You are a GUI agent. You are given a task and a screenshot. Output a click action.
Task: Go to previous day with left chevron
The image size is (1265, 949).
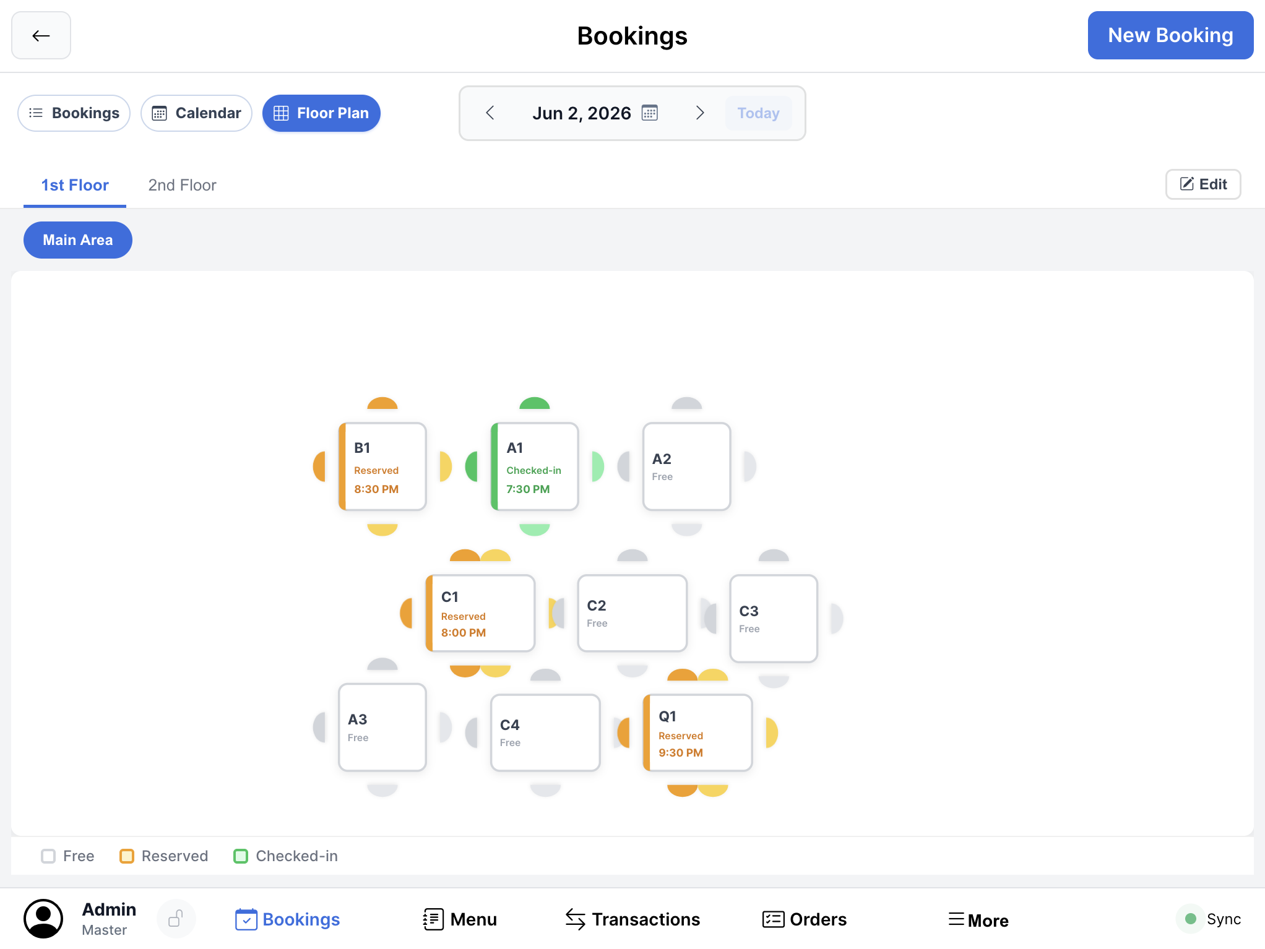tap(490, 113)
